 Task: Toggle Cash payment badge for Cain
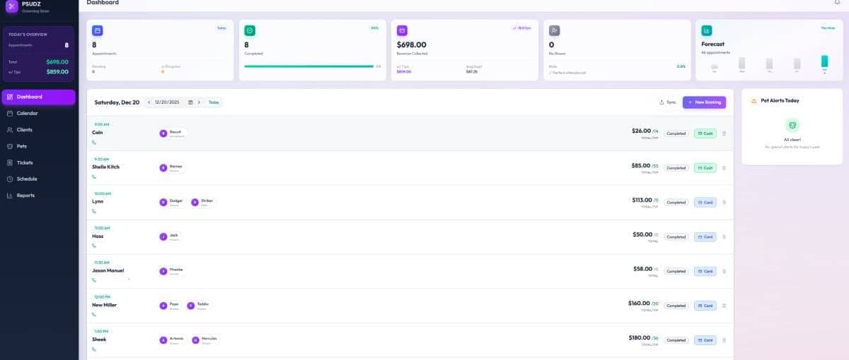[705, 133]
